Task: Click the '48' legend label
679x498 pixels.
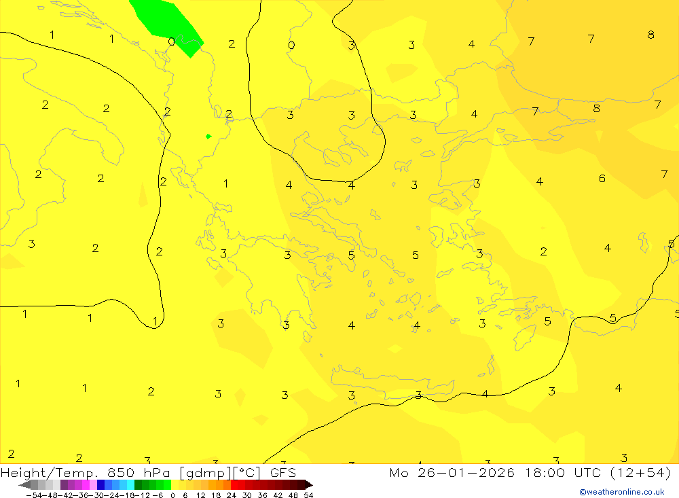Action: [x=293, y=495]
